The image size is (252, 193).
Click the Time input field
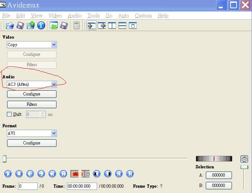[x=82, y=186]
